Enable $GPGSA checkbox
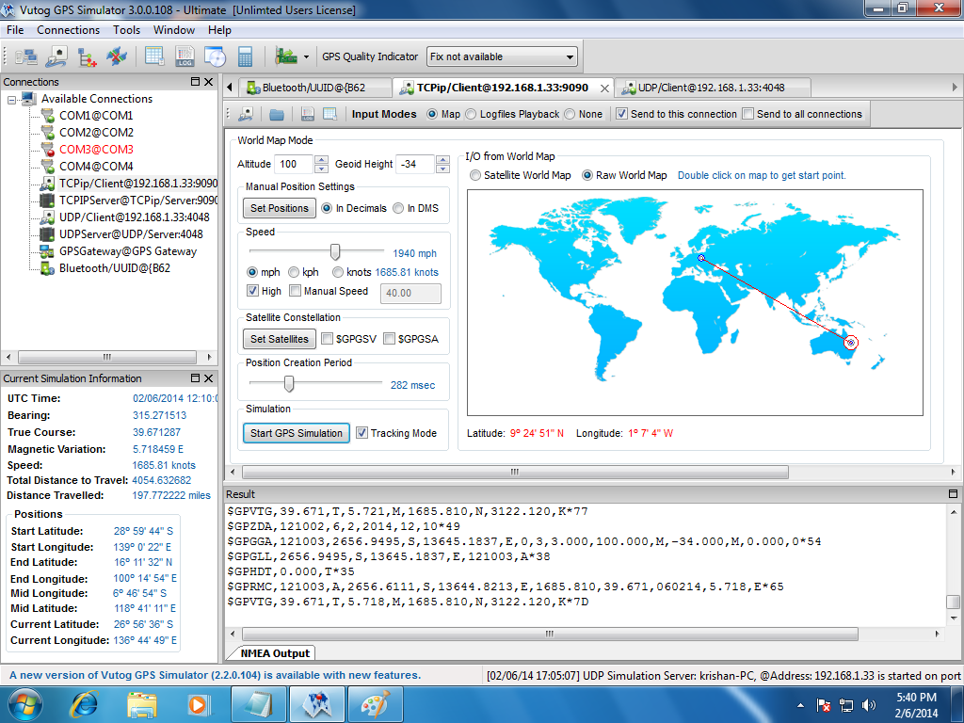964x723 pixels. [389, 338]
